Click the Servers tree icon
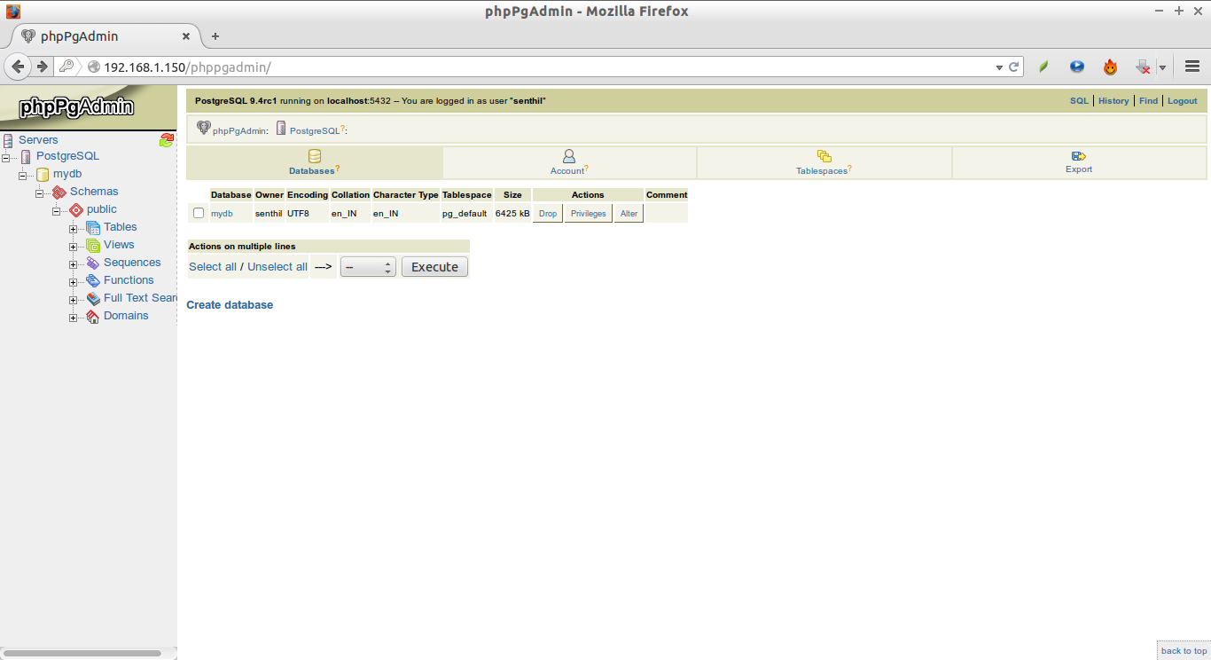The image size is (1211, 660). coord(8,140)
